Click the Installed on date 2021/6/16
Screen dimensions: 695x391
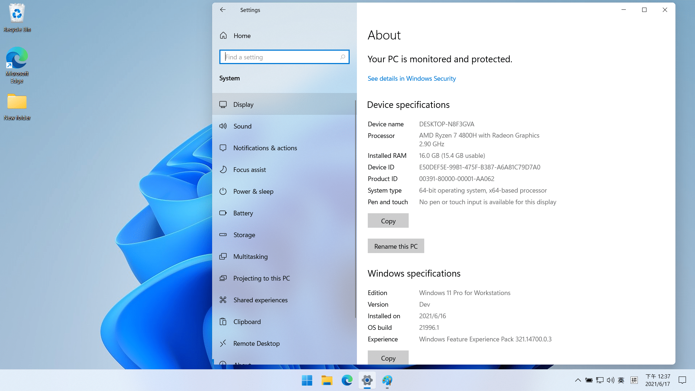(433, 316)
